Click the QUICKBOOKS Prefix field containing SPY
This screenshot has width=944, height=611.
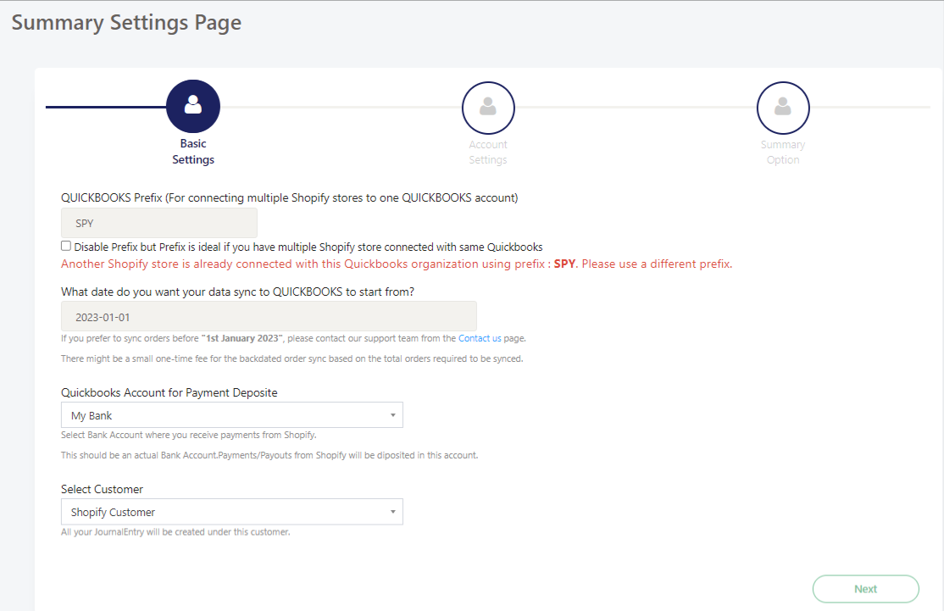pos(159,224)
